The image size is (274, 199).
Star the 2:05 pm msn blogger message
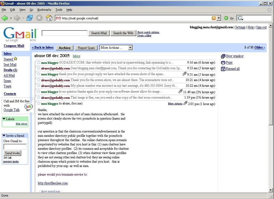point(38,103)
